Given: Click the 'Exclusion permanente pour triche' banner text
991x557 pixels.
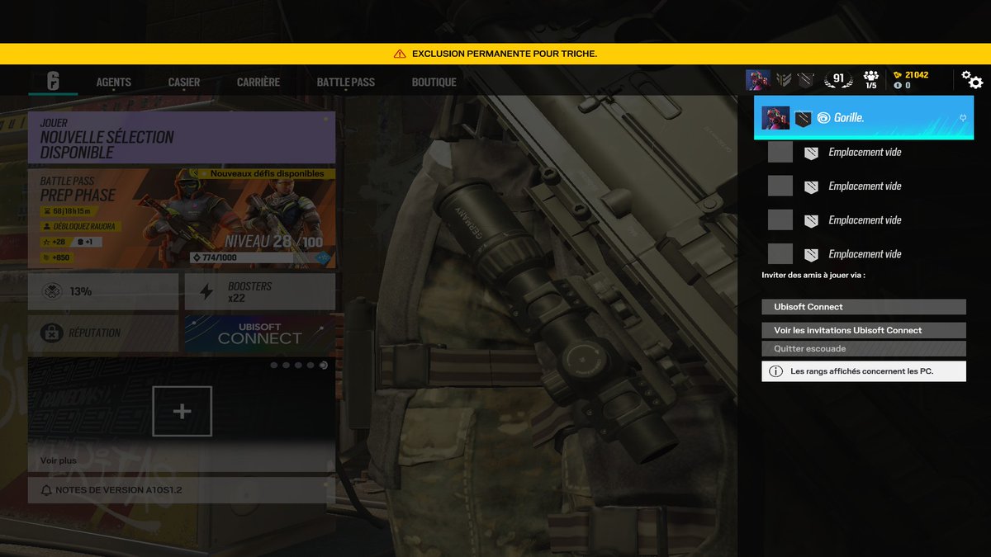Looking at the screenshot, I should pos(504,54).
